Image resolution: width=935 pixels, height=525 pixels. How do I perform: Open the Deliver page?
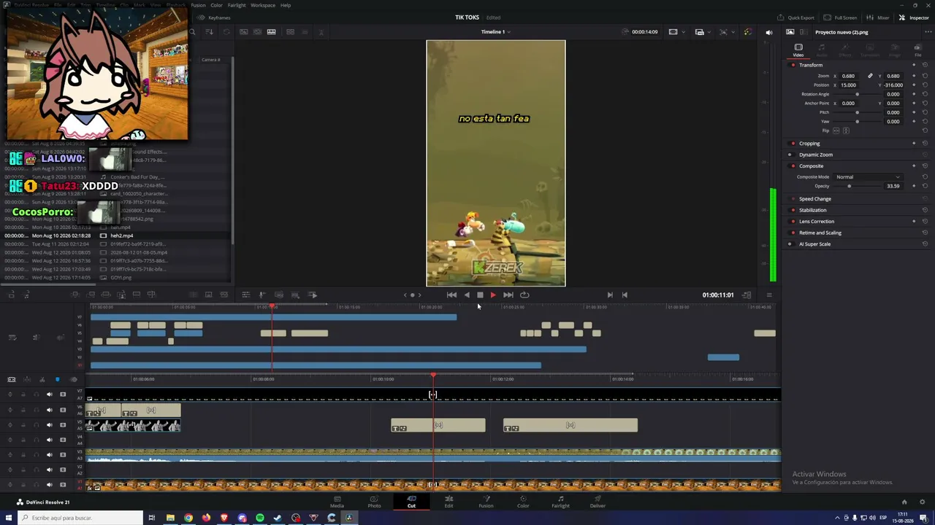tap(598, 502)
